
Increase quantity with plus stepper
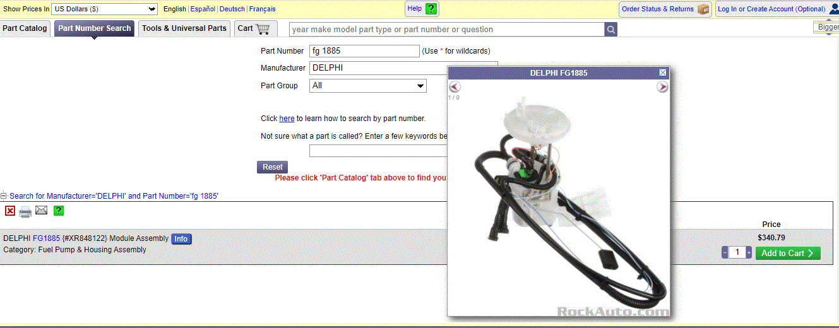(x=749, y=252)
